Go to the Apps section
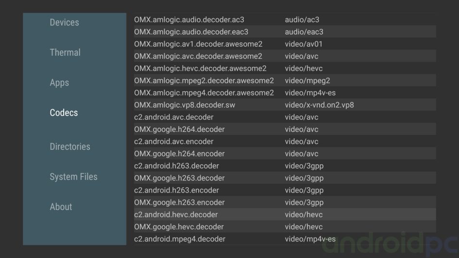Image resolution: width=459 pixels, height=258 pixels. [59, 82]
